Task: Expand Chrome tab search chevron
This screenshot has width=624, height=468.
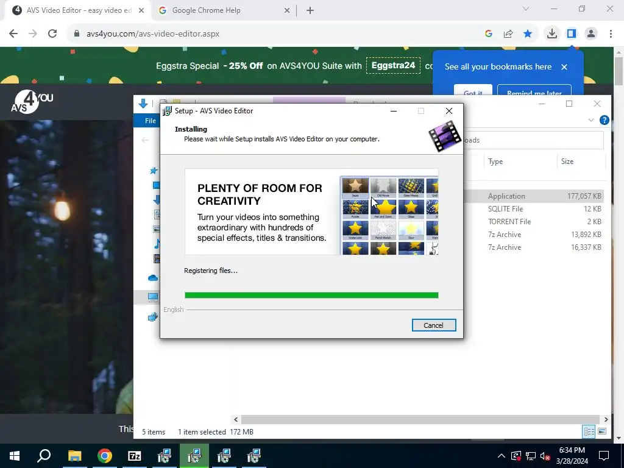Action: pyautogui.click(x=526, y=9)
